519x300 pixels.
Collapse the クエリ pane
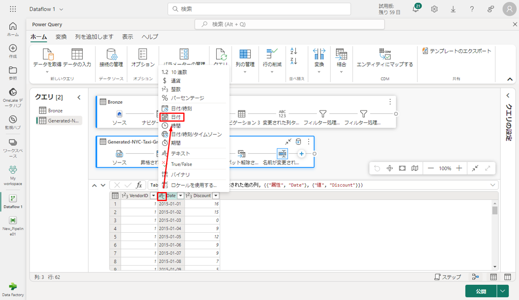[x=79, y=97]
